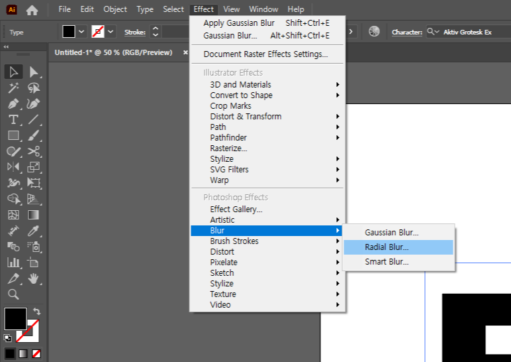The width and height of the screenshot is (511, 362).
Task: Click the Aktiv Grotesk font field
Action: (469, 32)
